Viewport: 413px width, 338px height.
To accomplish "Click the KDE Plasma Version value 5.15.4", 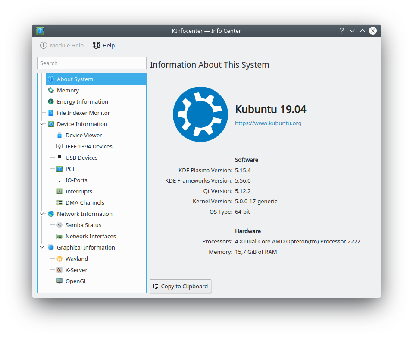I will click(x=243, y=171).
